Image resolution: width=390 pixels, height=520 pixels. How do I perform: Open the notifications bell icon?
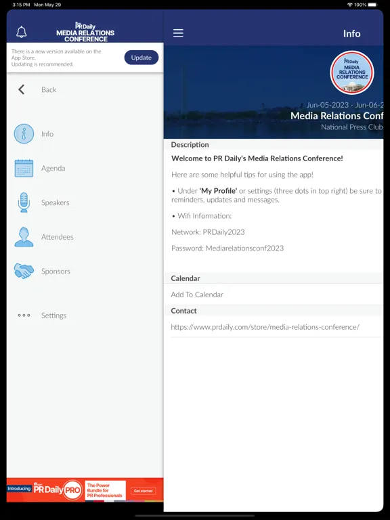pyautogui.click(x=22, y=32)
